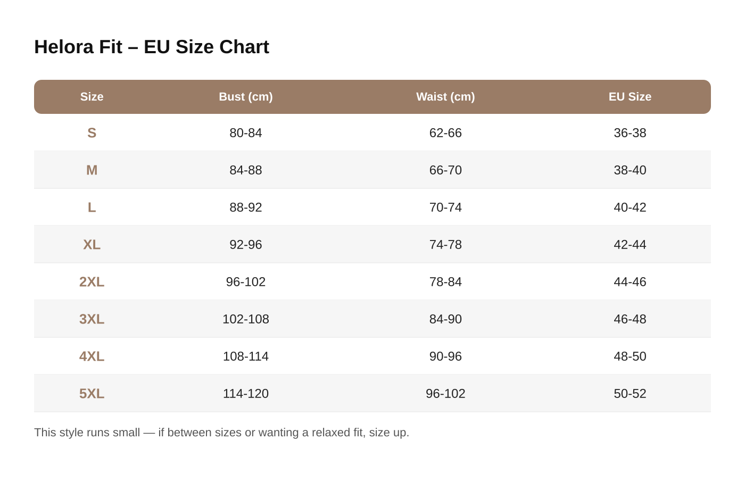Image resolution: width=745 pixels, height=481 pixels.
Task: Select the S size label
Action: (92, 133)
